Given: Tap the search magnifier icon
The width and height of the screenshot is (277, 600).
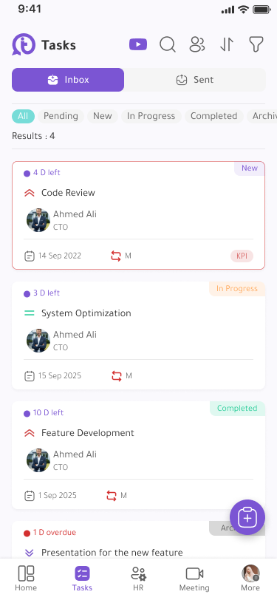Looking at the screenshot, I should tap(168, 44).
